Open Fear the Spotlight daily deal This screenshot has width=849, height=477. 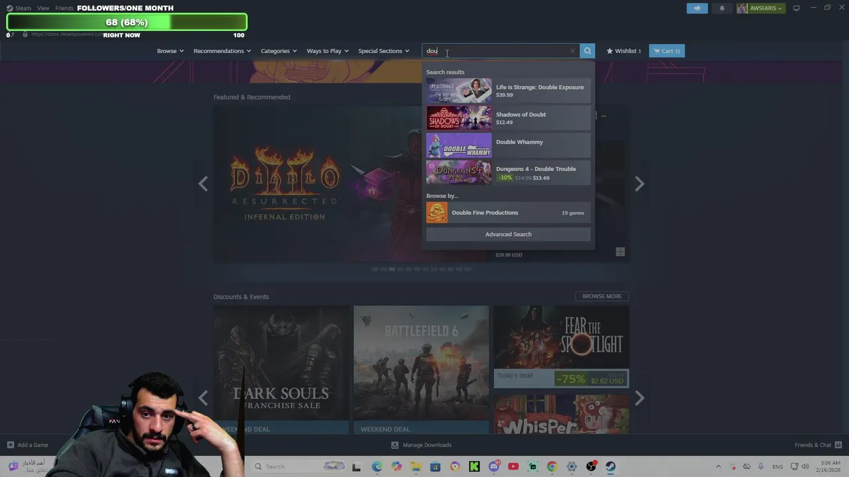(561, 346)
